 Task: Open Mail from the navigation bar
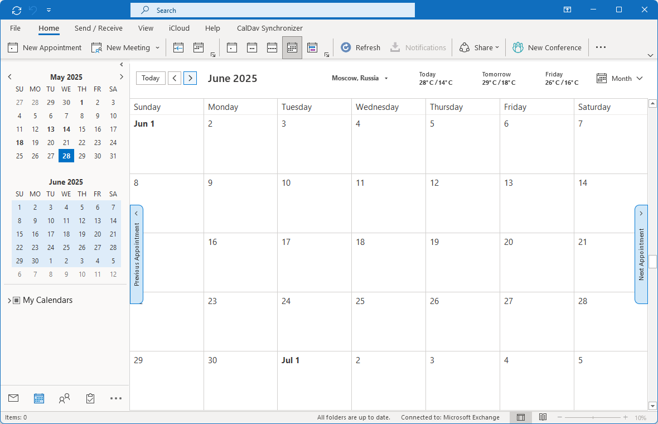pyautogui.click(x=13, y=398)
